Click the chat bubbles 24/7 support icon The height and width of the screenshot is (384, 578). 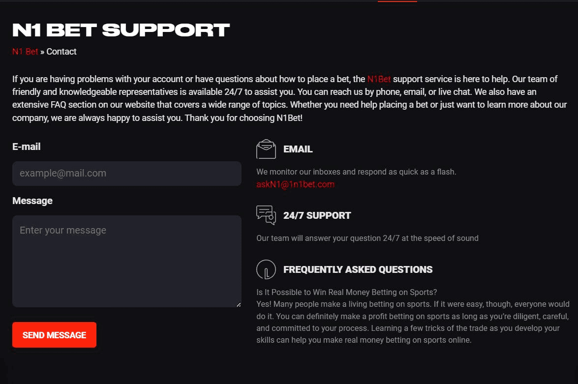tap(266, 215)
